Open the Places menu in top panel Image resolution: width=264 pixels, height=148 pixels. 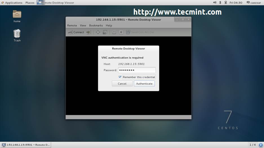[30, 3]
